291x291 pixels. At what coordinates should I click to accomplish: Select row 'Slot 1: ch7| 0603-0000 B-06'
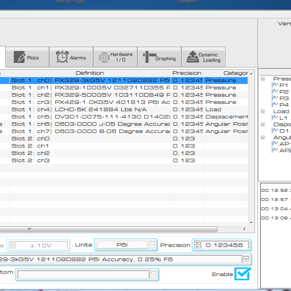pyautogui.click(x=124, y=131)
